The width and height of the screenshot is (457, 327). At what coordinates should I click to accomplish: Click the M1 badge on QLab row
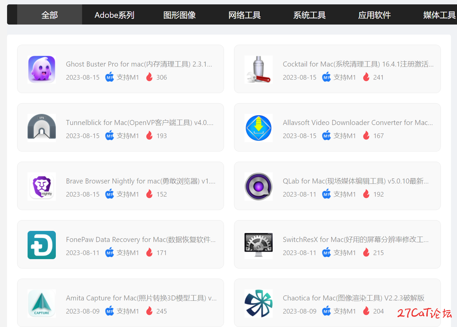327,194
